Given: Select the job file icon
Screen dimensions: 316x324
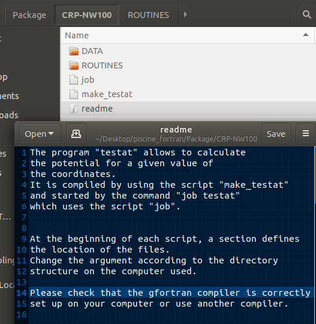Looking at the screenshot, I should (74, 80).
